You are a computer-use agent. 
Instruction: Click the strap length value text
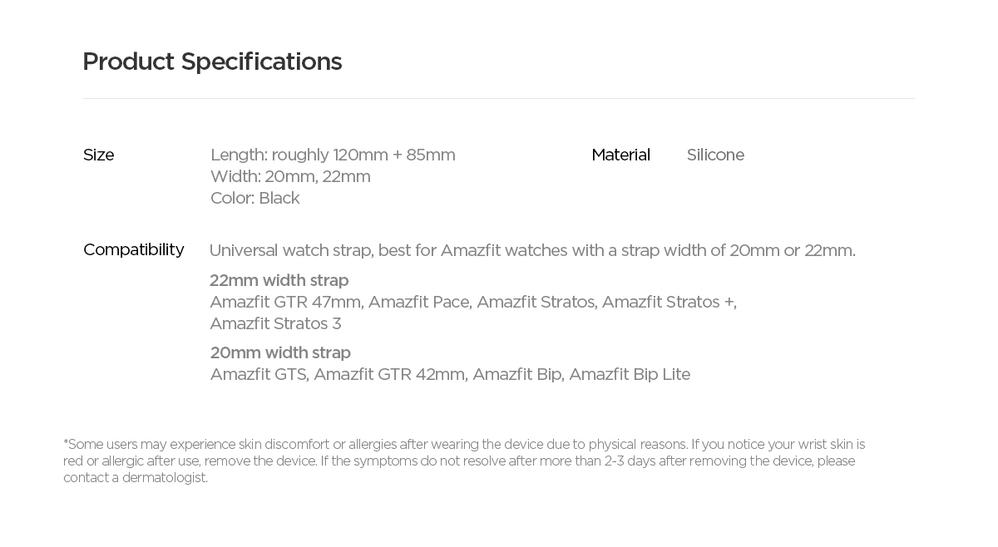(333, 155)
